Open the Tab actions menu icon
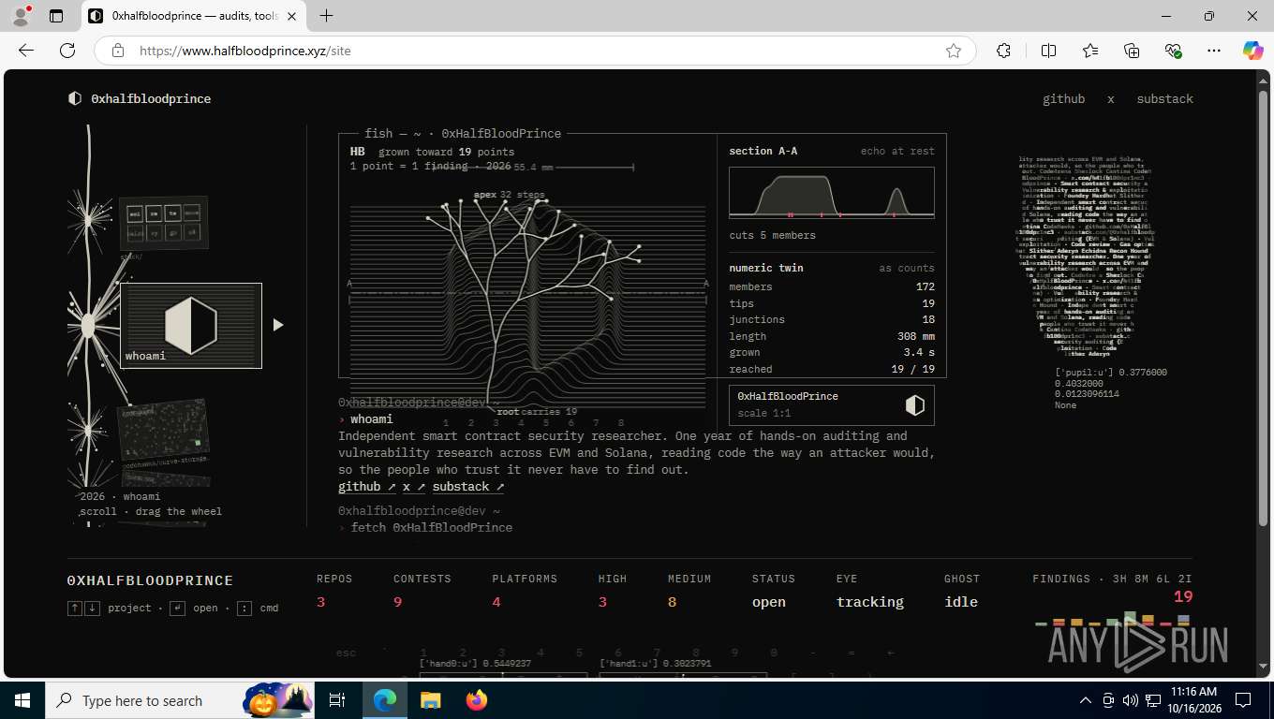 click(x=56, y=16)
